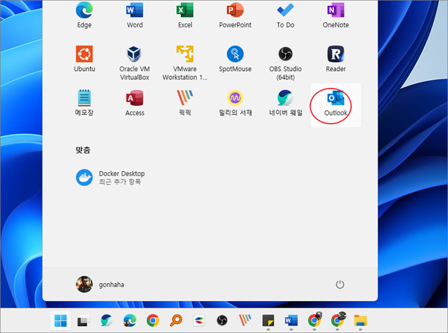Open Oracle VM VirtualBox
Screen dimensions: 448x333
(135, 63)
